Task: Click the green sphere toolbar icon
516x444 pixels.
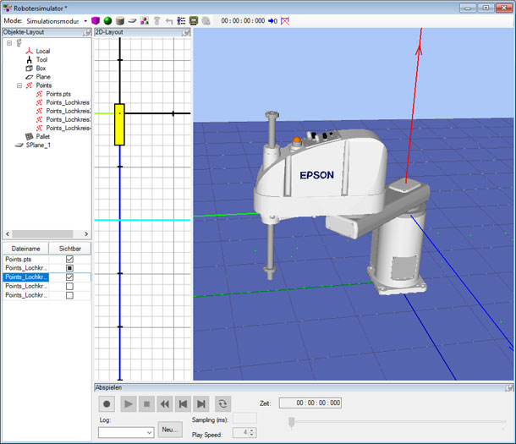Action: pyautogui.click(x=108, y=19)
